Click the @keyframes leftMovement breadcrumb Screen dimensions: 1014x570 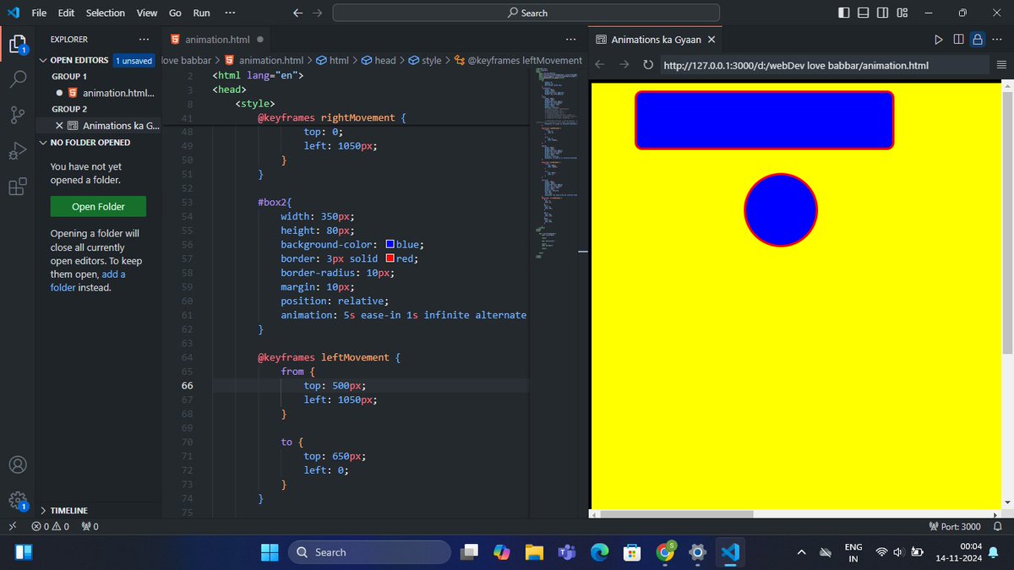click(x=518, y=60)
